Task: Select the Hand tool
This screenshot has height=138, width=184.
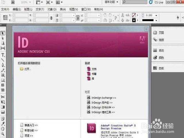Action: (3, 129)
